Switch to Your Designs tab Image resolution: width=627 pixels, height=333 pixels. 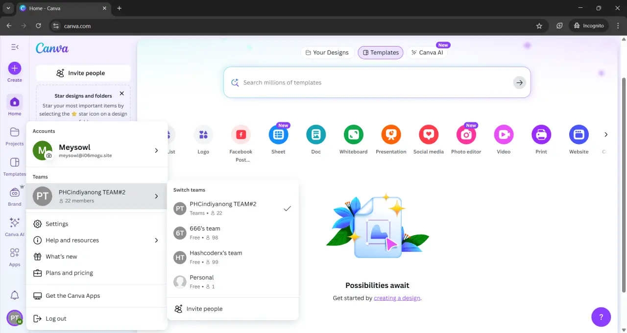[x=327, y=52]
